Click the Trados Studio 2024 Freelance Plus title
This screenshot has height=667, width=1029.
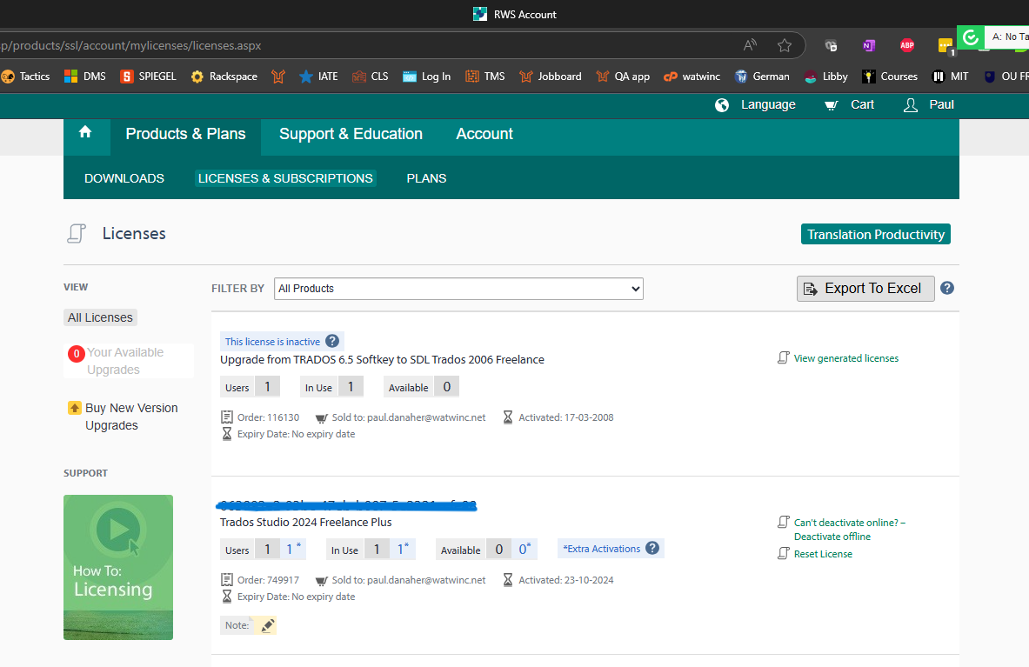click(x=306, y=522)
